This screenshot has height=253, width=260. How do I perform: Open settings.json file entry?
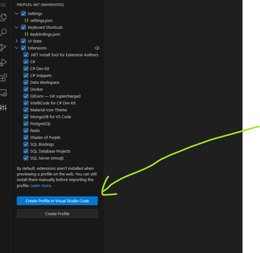point(41,20)
